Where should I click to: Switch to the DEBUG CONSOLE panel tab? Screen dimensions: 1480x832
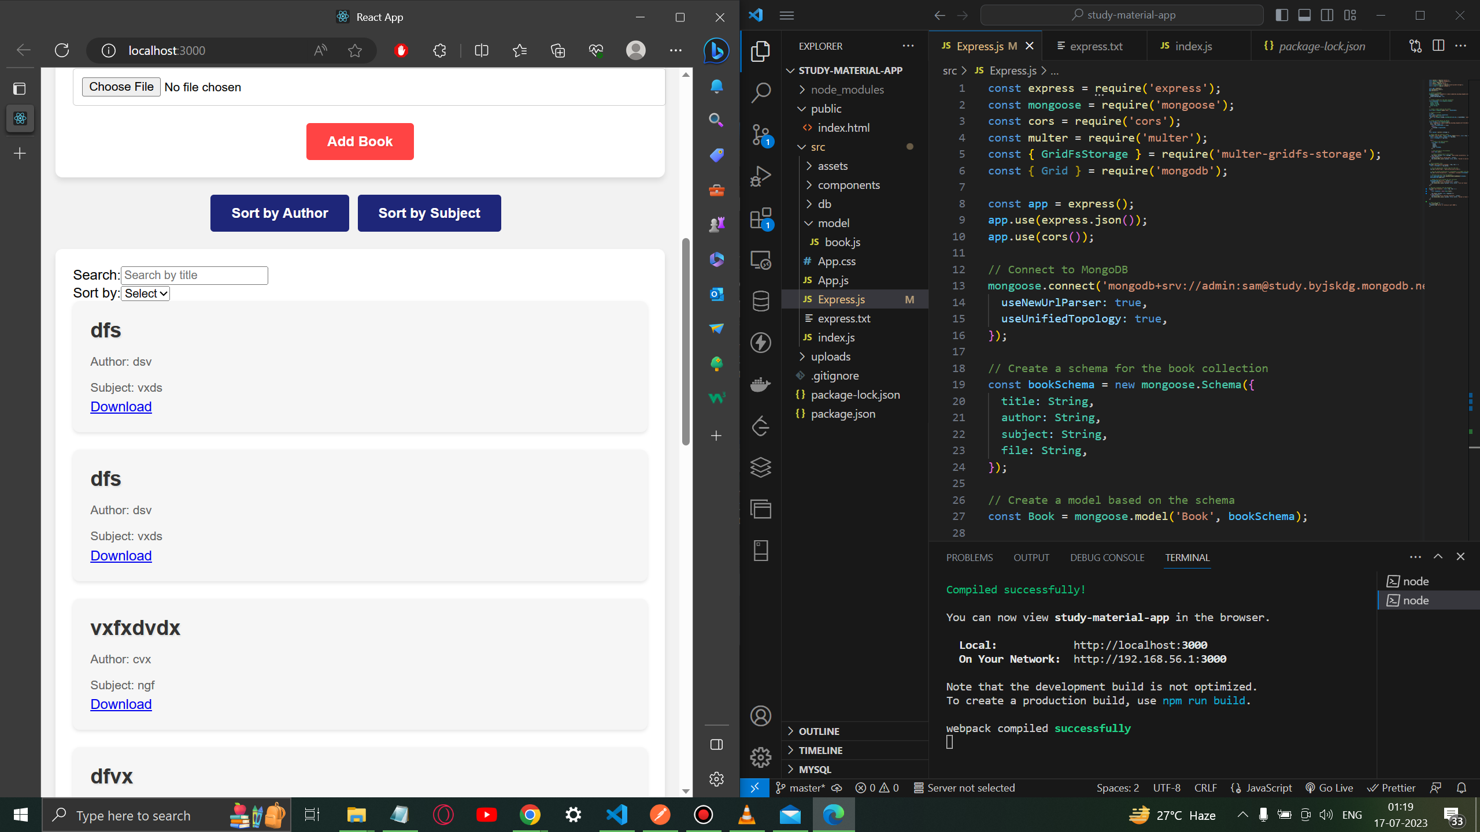click(x=1106, y=557)
